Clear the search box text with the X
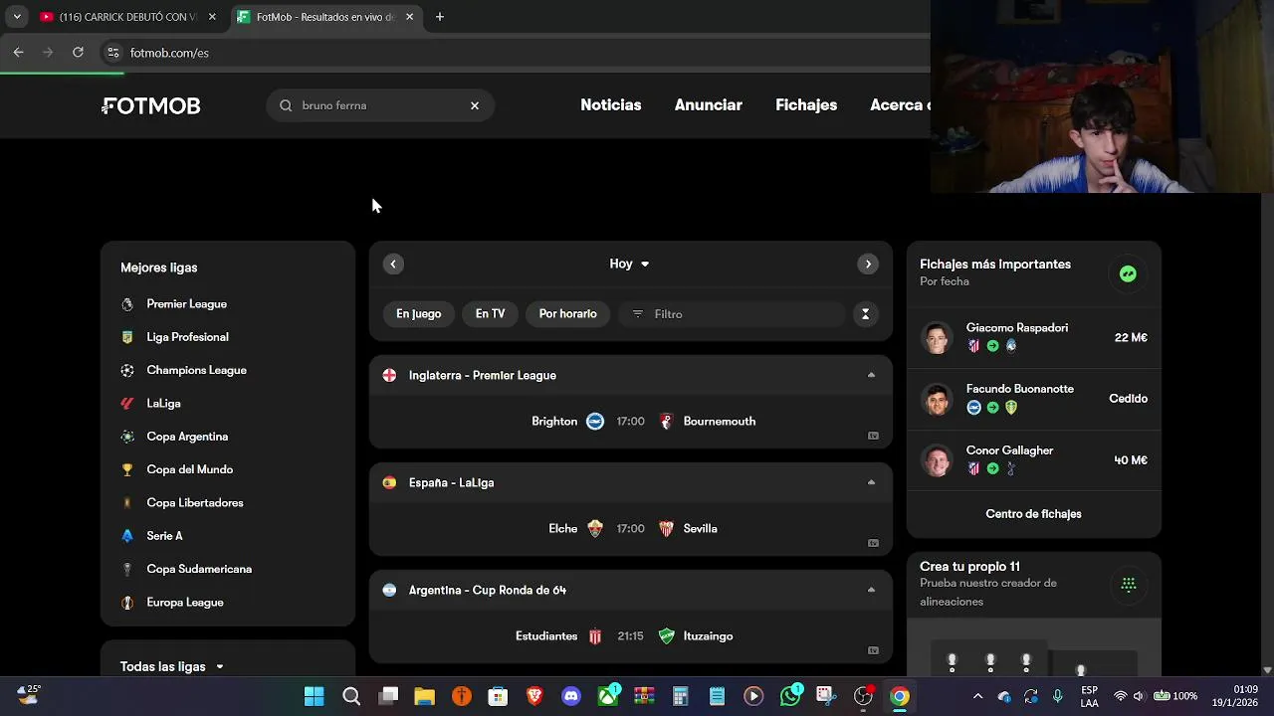This screenshot has width=1274, height=716. click(x=475, y=105)
